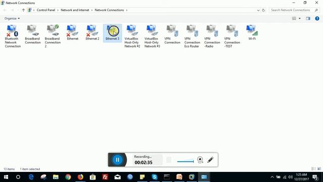Select VPN Connection -TEST
This screenshot has width=323, height=182.
pos(232,36)
